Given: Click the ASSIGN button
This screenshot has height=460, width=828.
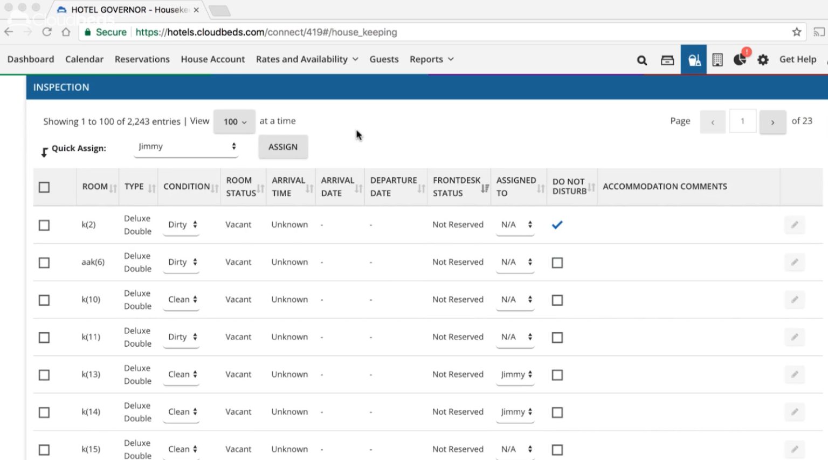Looking at the screenshot, I should (x=282, y=147).
